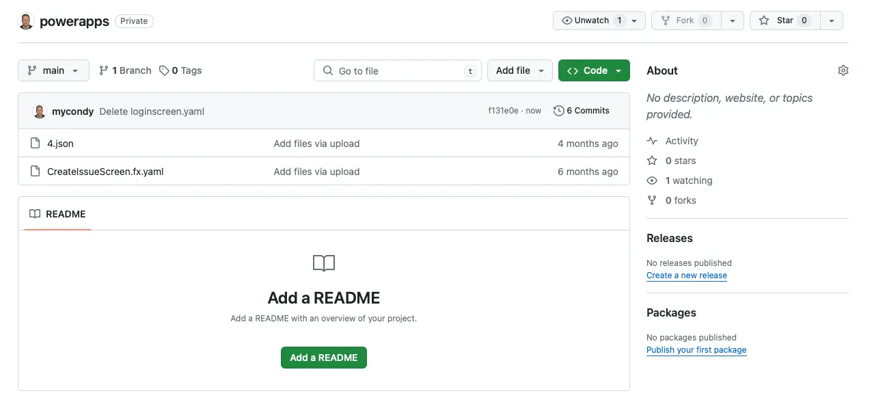
Task: Open the Fork options dropdown arrow
Action: (x=733, y=21)
